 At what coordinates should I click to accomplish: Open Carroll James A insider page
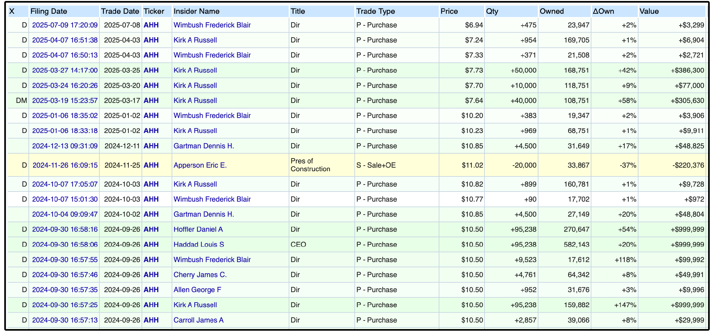click(198, 320)
